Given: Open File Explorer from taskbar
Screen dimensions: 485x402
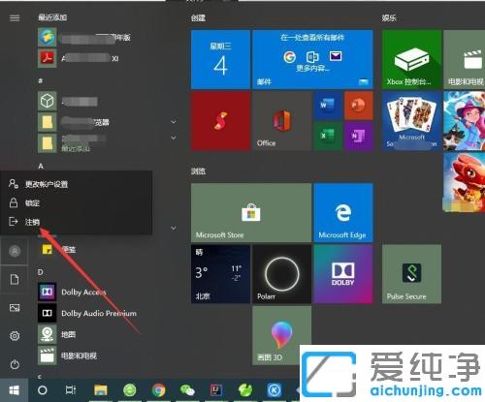Looking at the screenshot, I should 101,390.
